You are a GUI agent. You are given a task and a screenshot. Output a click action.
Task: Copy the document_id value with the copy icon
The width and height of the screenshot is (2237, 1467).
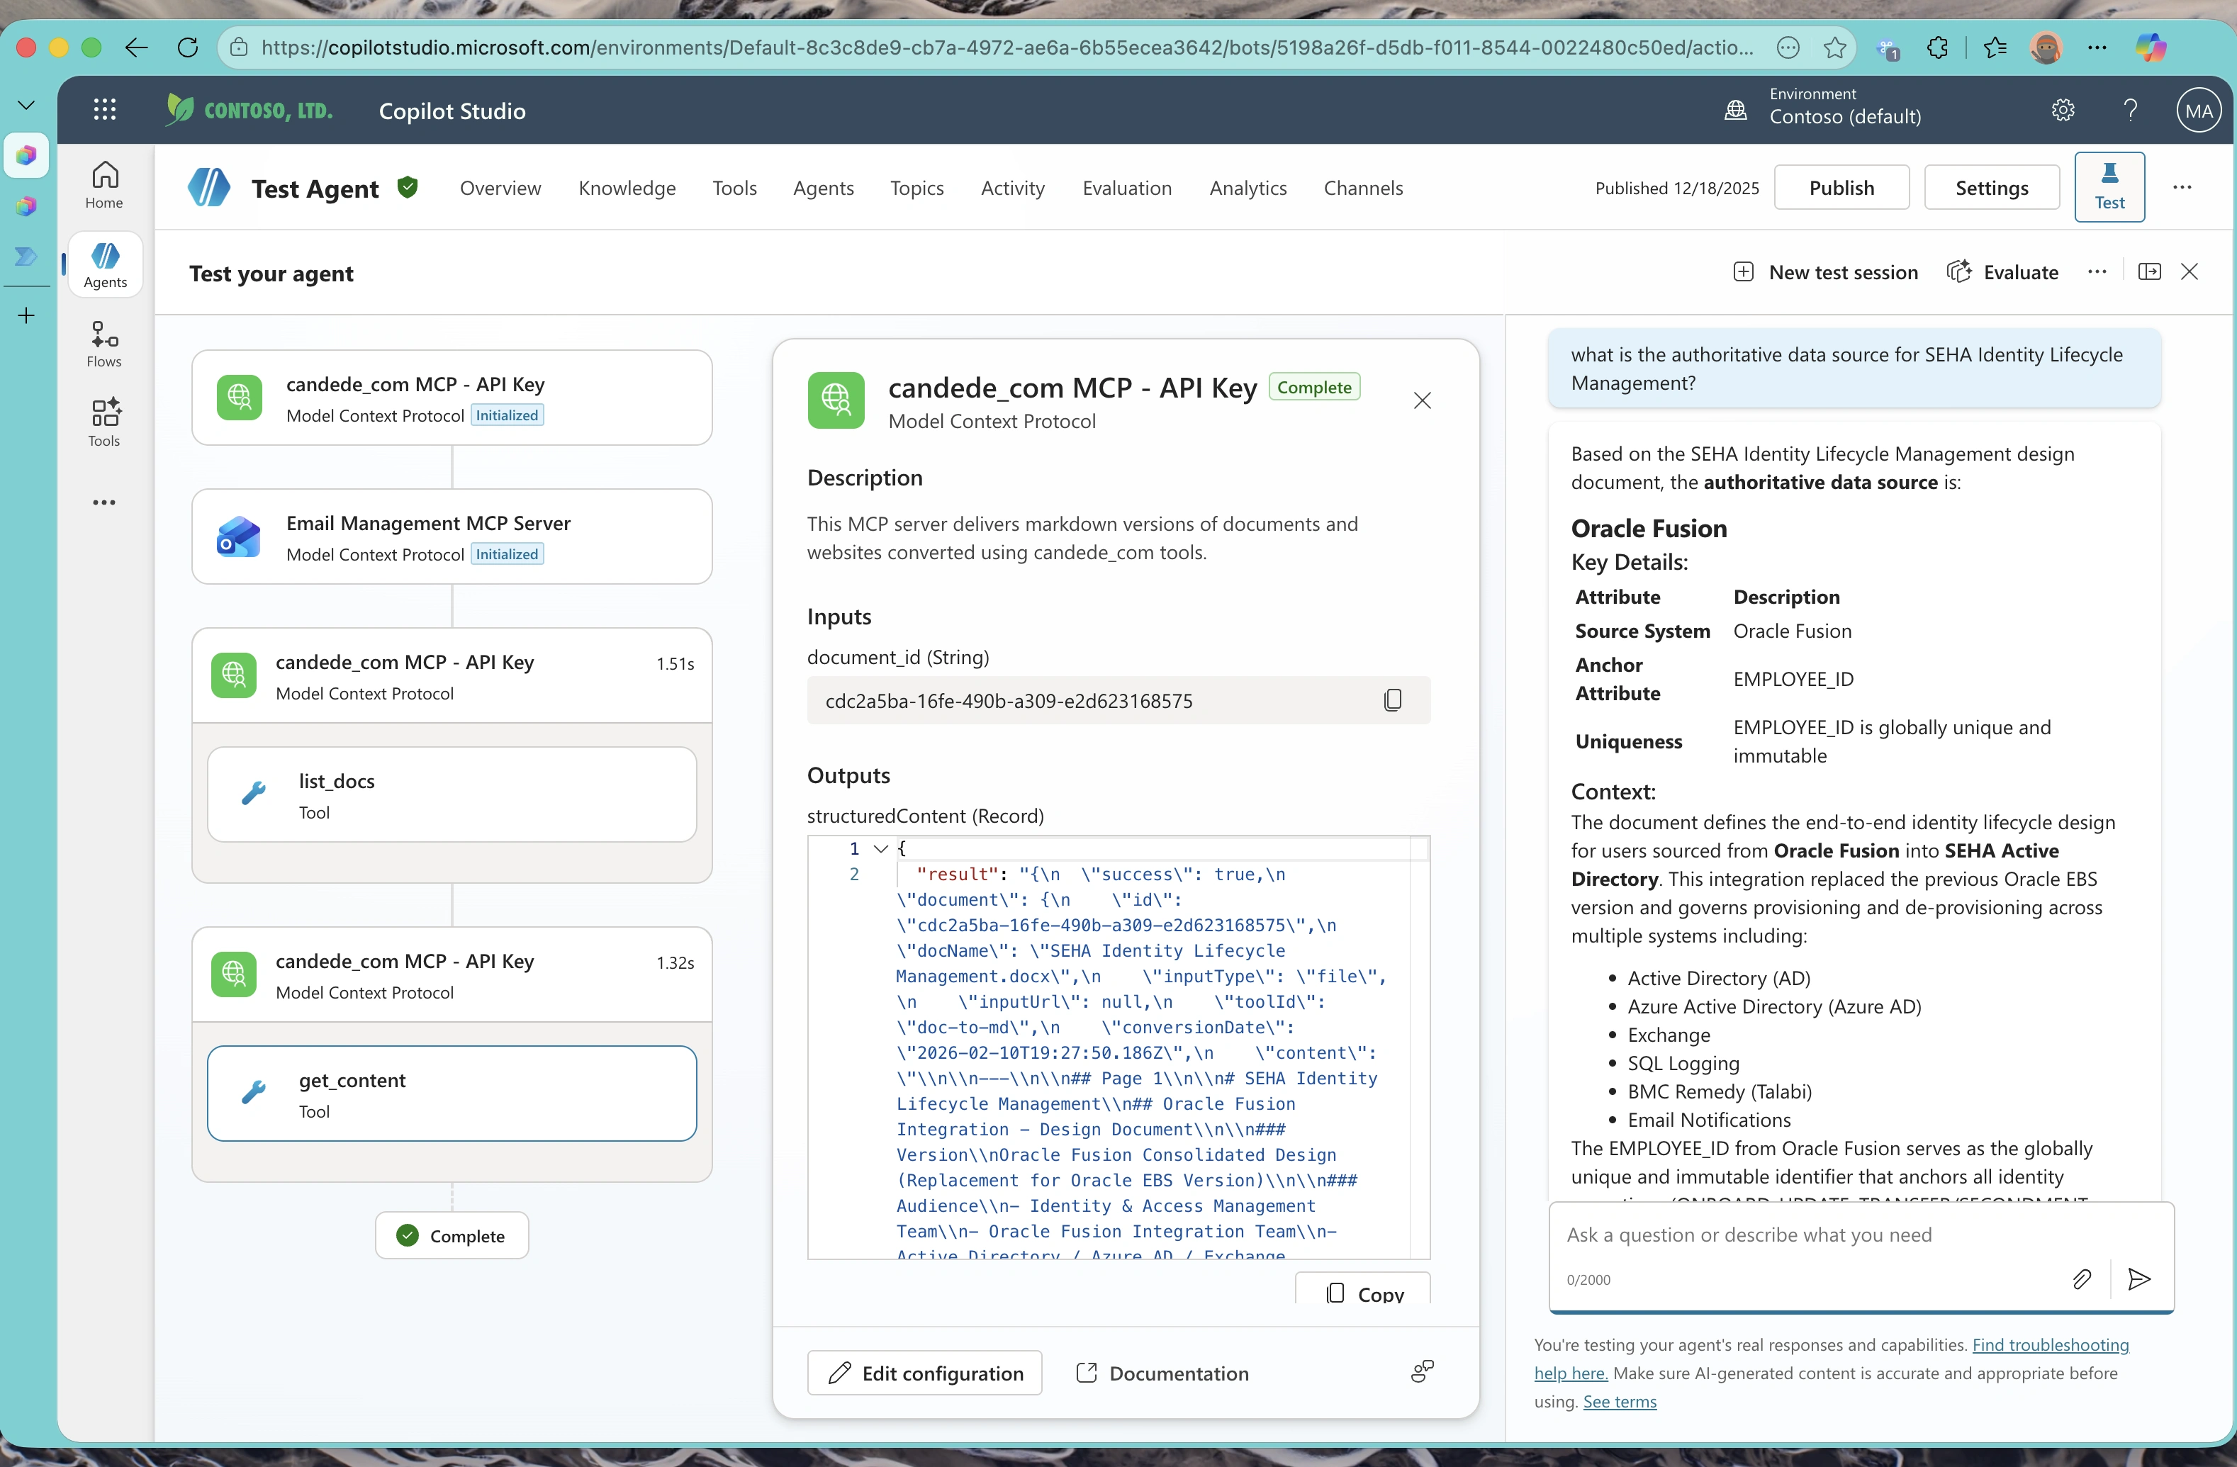(x=1392, y=699)
